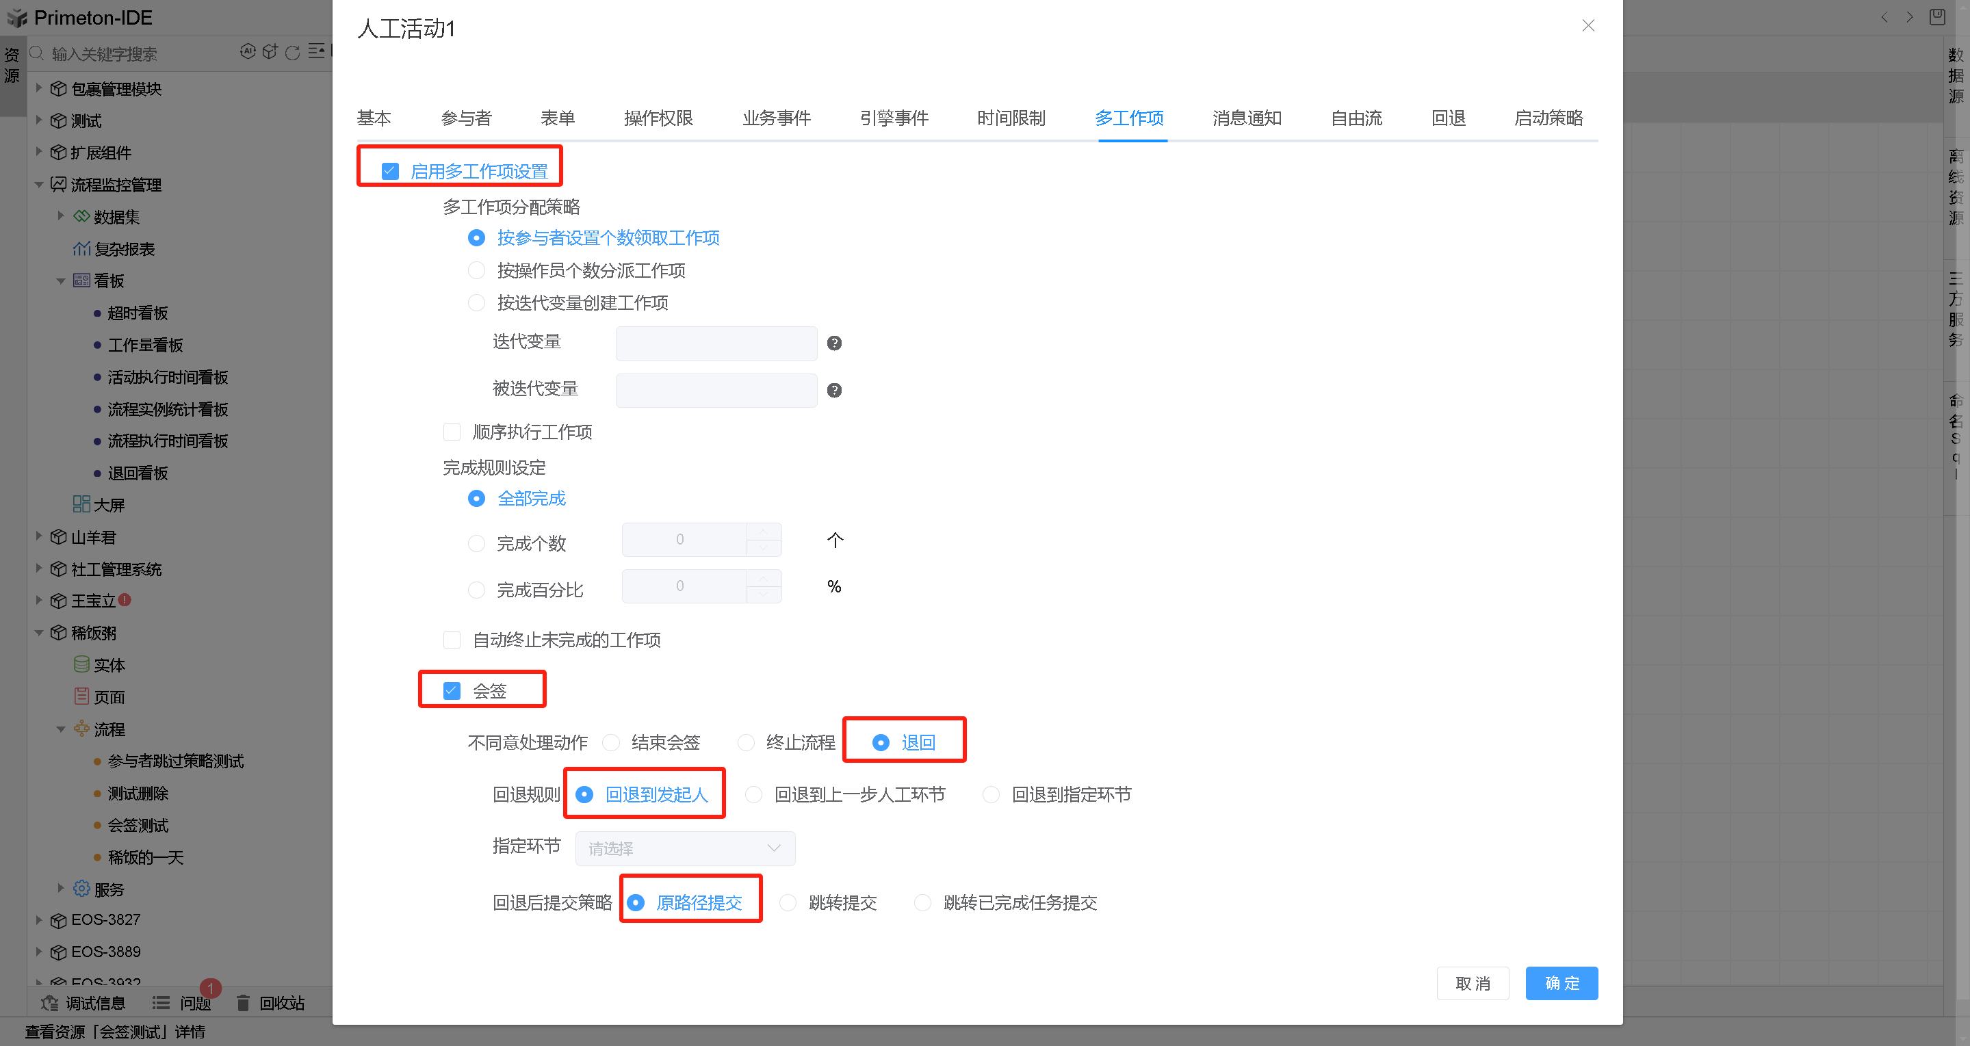Close the 人工活动1 dialog with X
Viewport: 1970px width, 1046px height.
tap(1587, 26)
